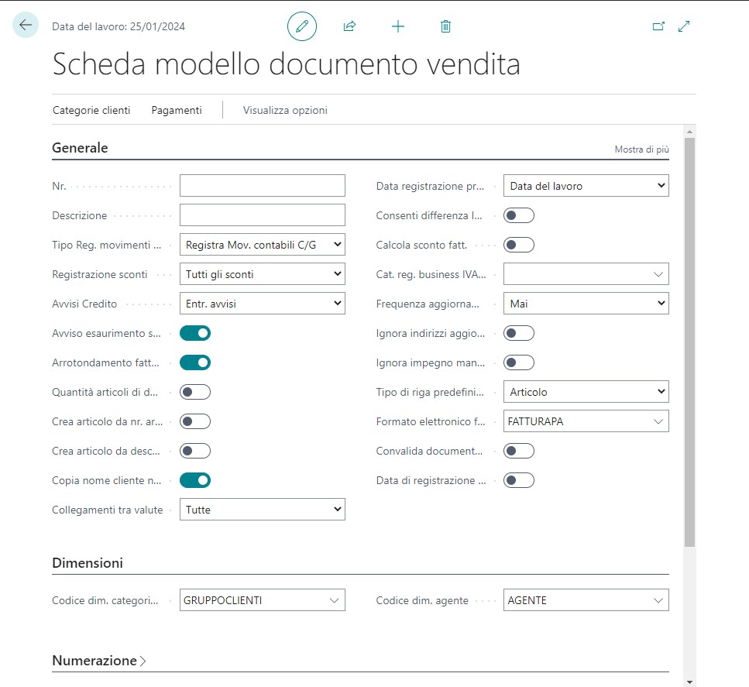Click Visualizza opzioni button
Screen dimensions: 749x687
(x=285, y=110)
